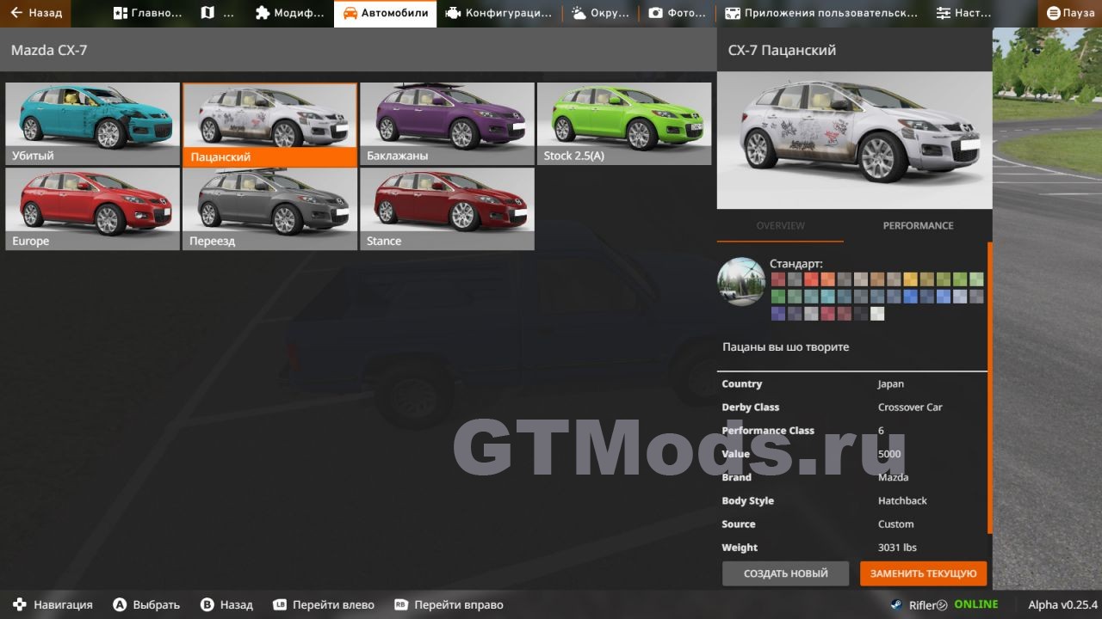
Task: Click the Source value Custom
Action: (895, 524)
